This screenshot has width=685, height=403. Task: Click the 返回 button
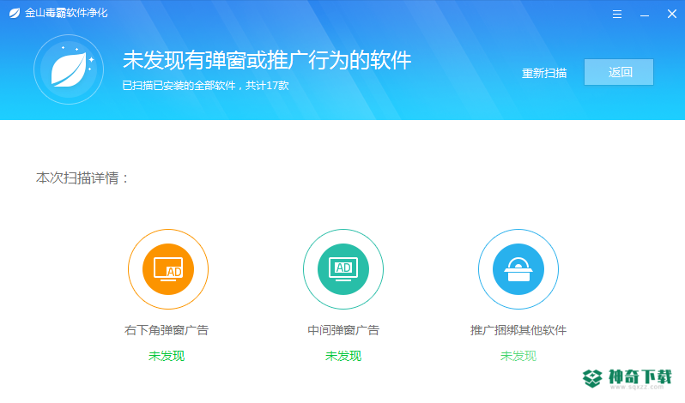[619, 72]
